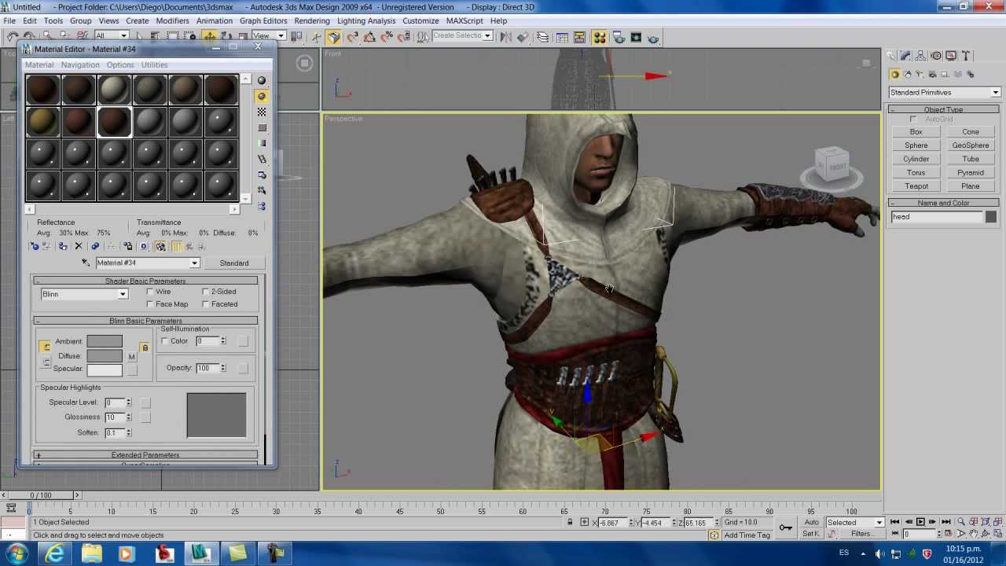Viewport: 1006px width, 566px height.
Task: Click the Pyramid object type button
Action: coord(971,173)
